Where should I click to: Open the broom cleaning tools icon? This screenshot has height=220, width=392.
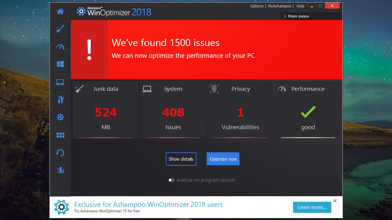pos(60,29)
